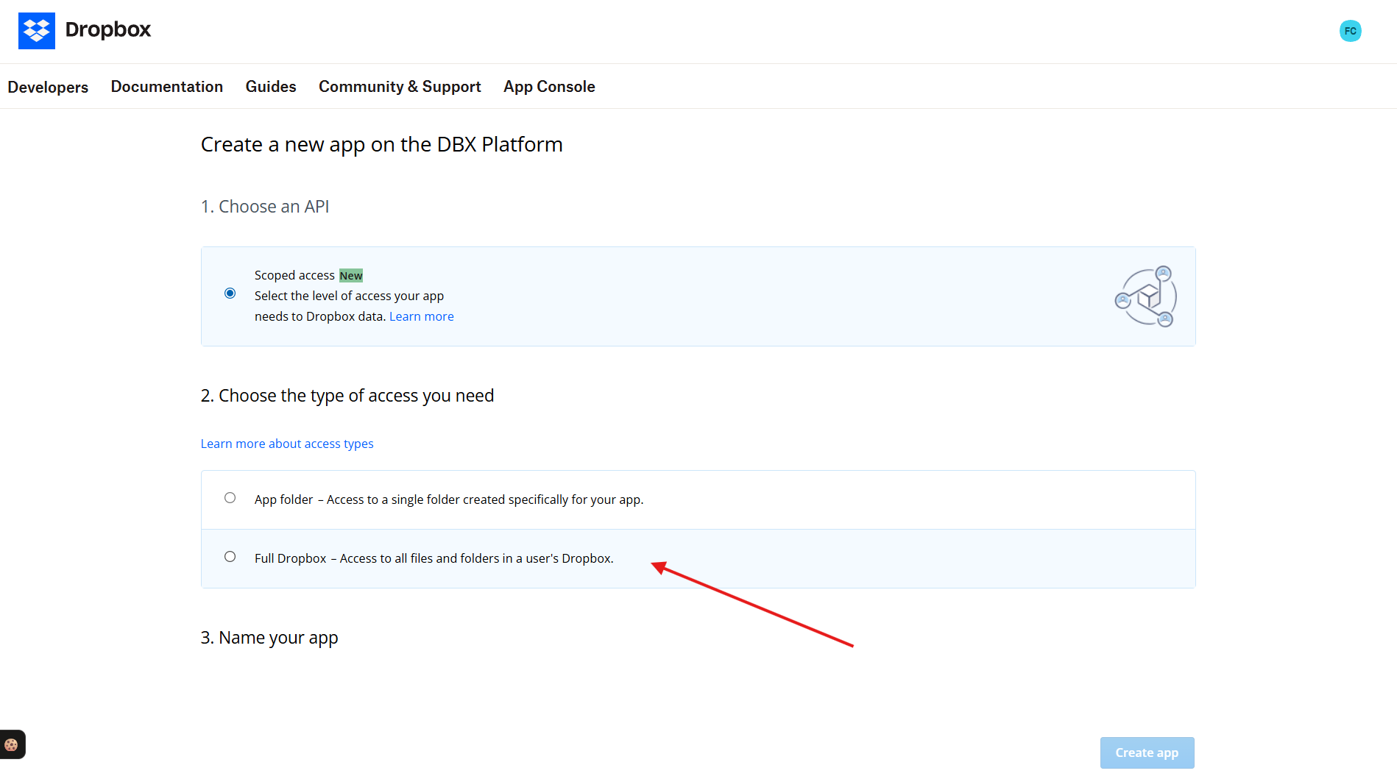Select the Scoped access radio button
1397x779 pixels.
tap(230, 294)
